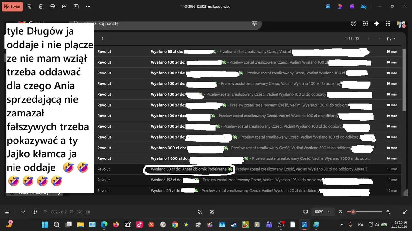Screen dimensions: 412x231
Task: Go to older messages with right arrow
Action: pyautogui.click(x=379, y=38)
